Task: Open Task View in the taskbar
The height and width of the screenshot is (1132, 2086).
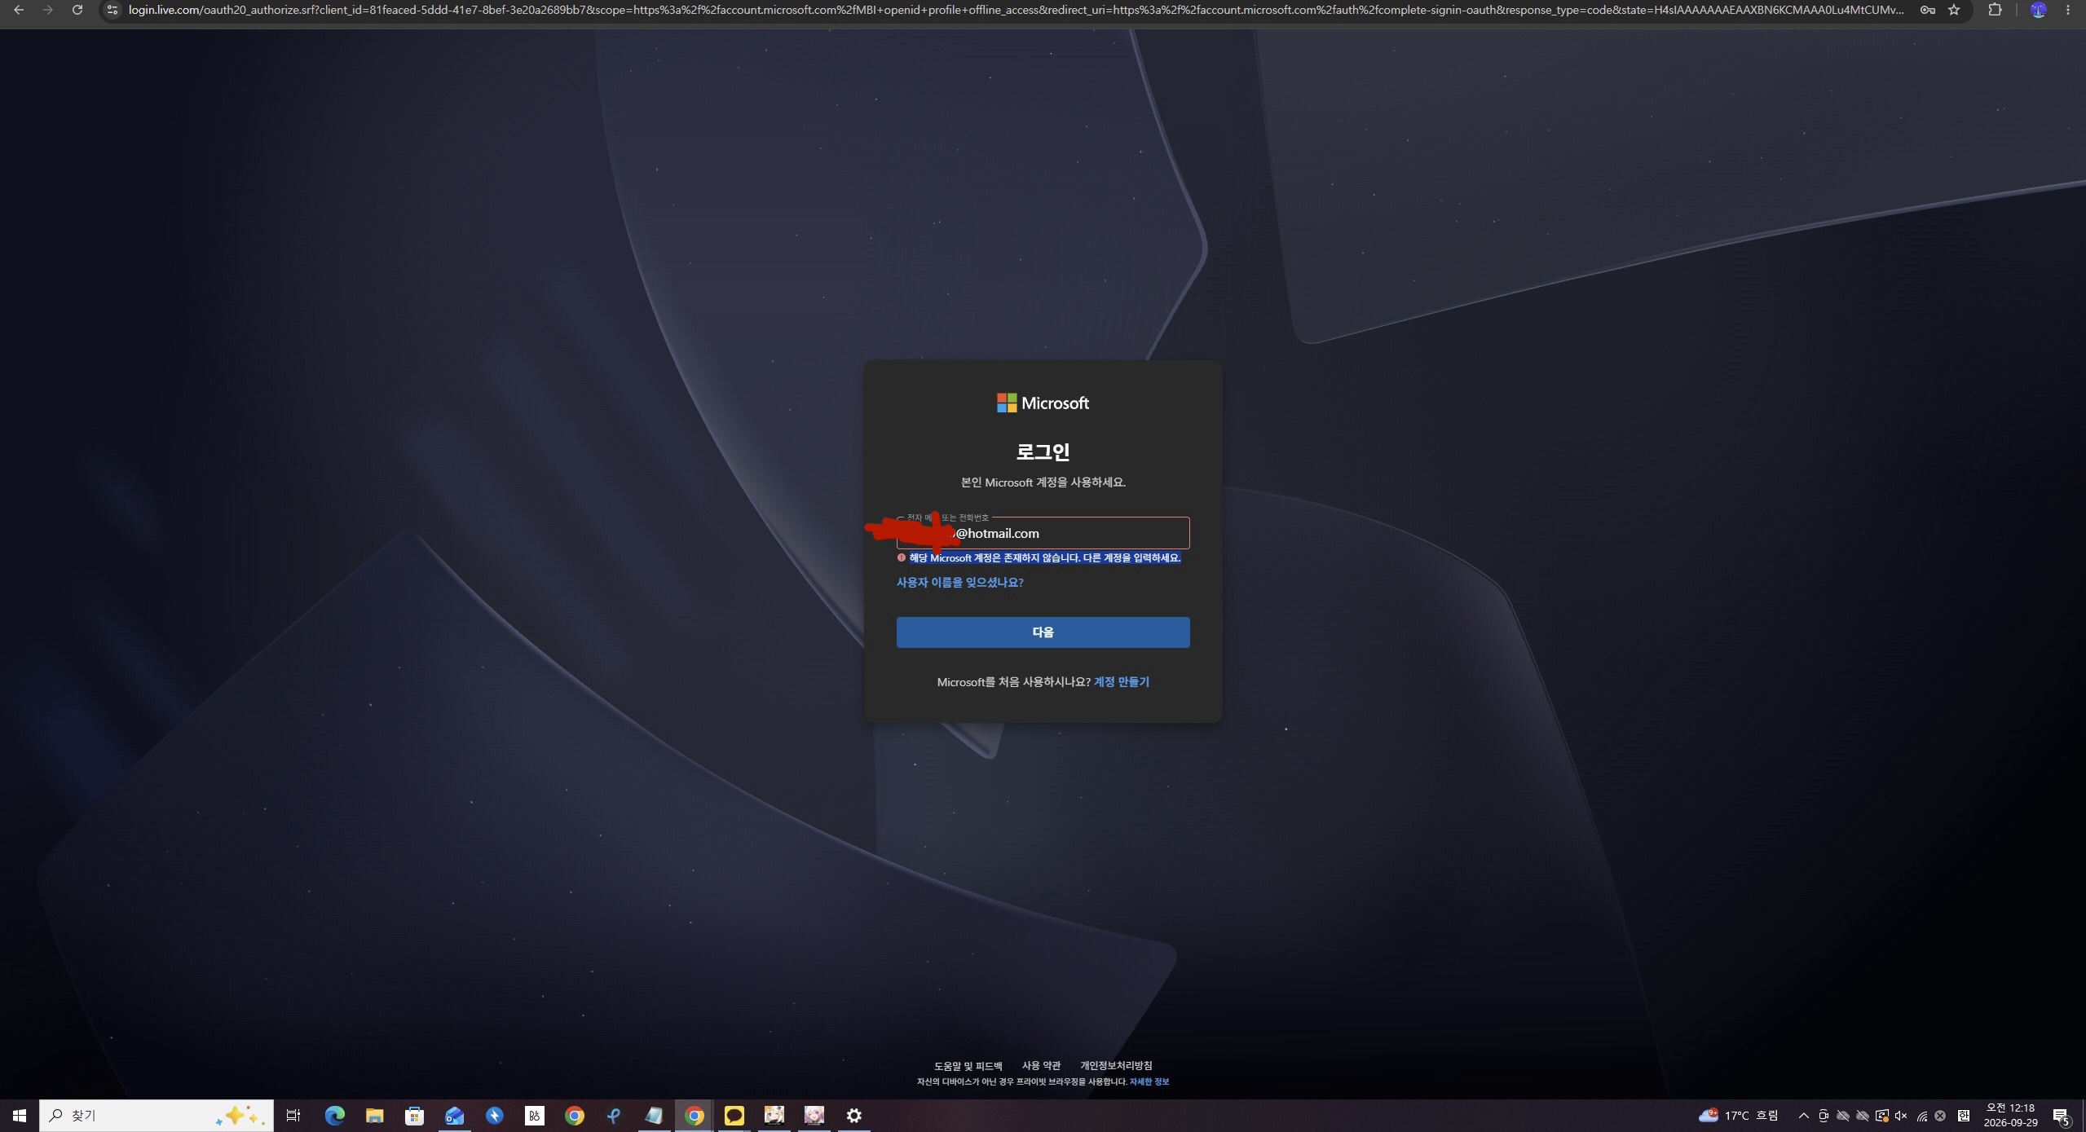Action: 293,1116
